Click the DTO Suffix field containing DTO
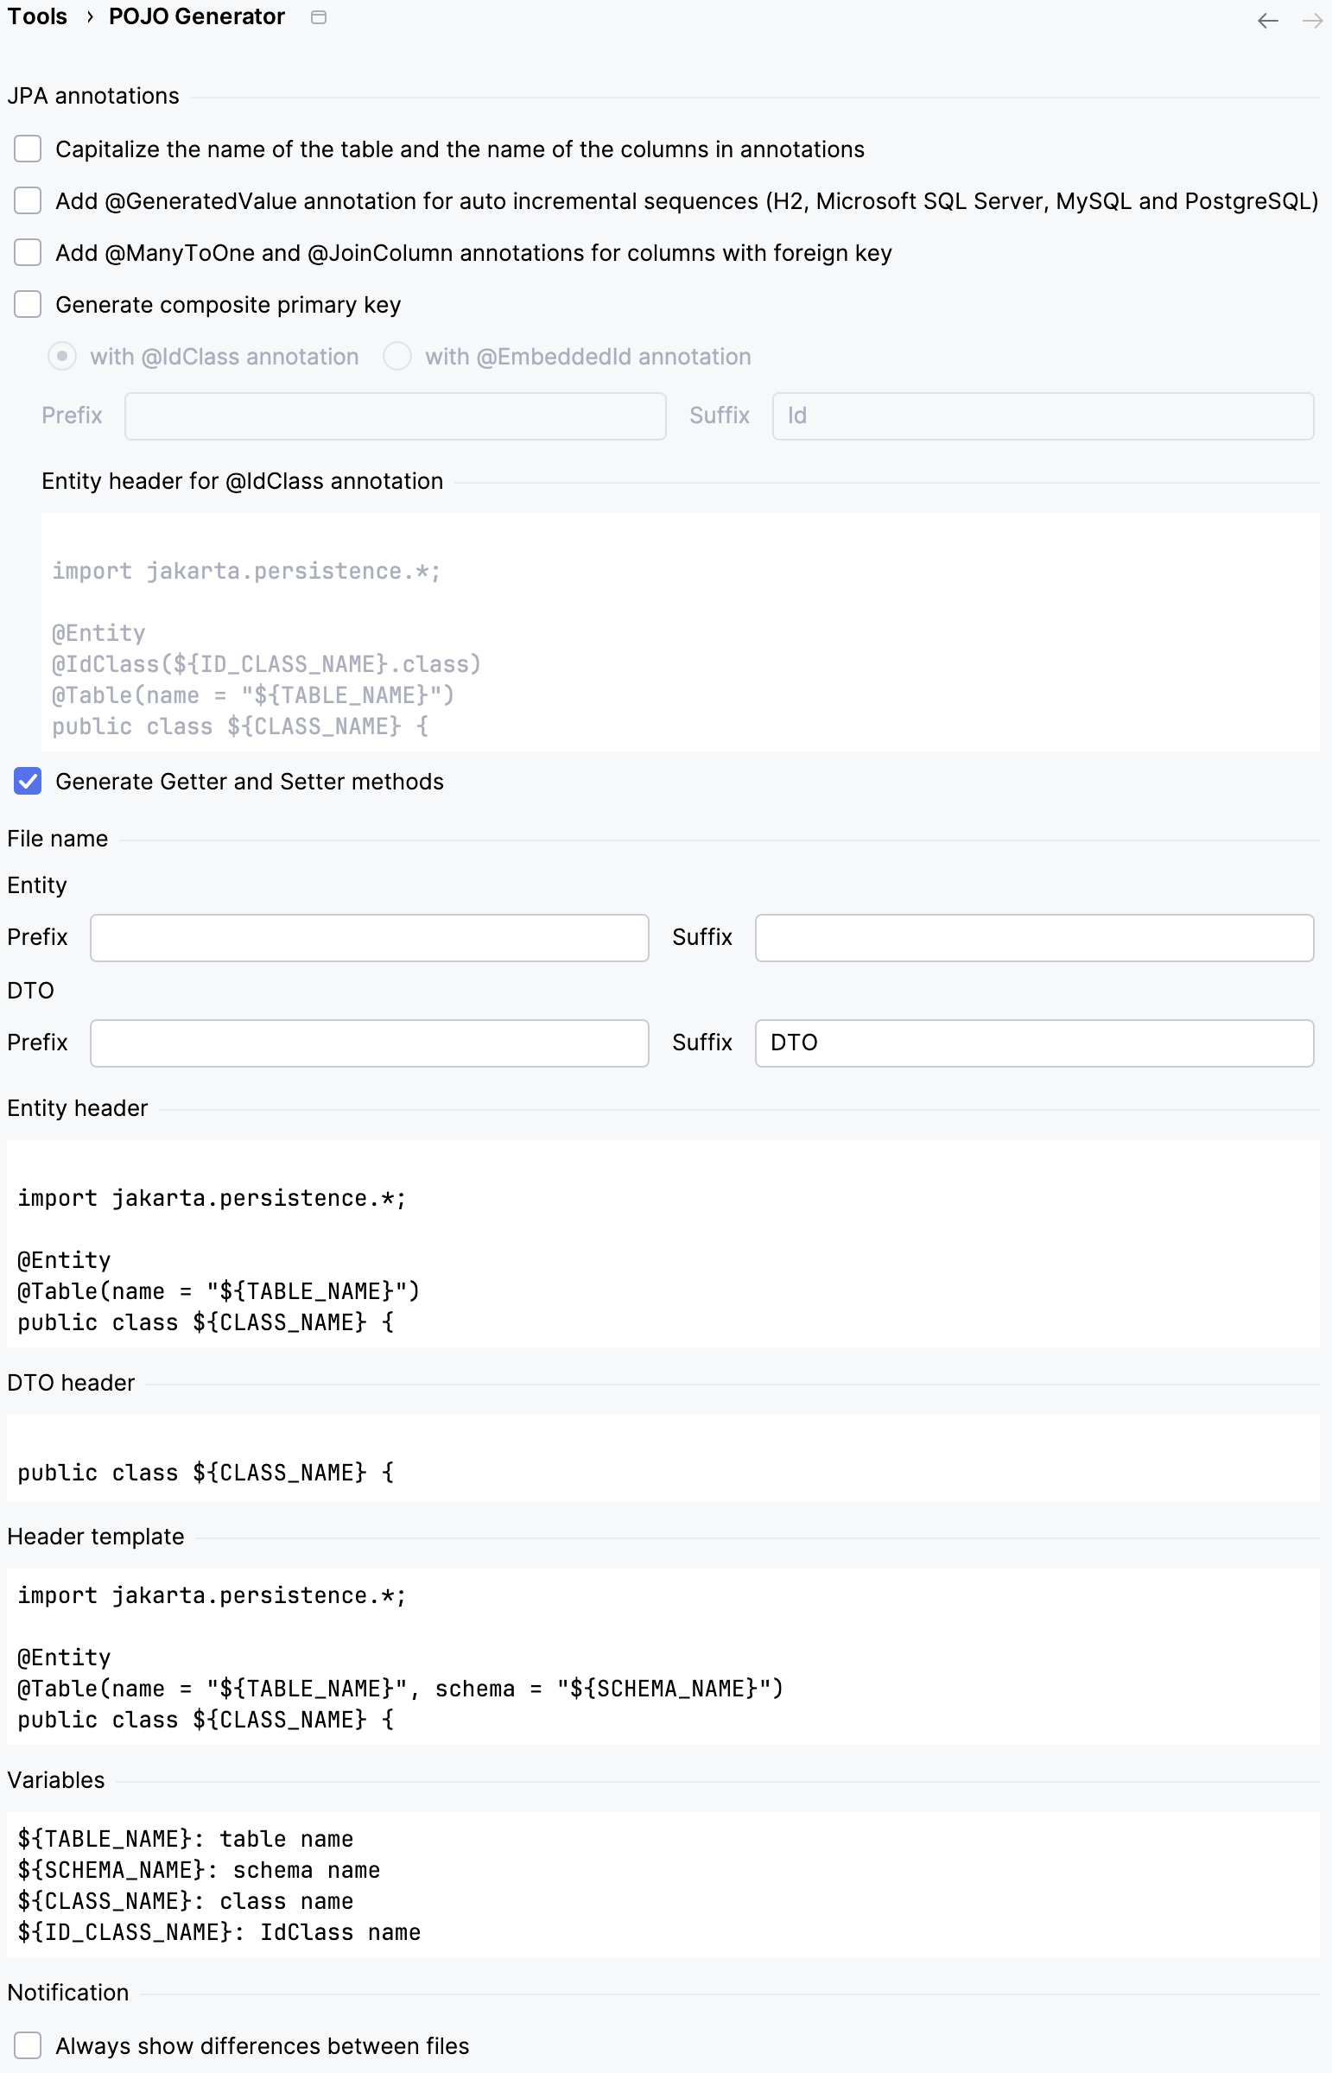The image size is (1332, 2073). [x=1035, y=1043]
